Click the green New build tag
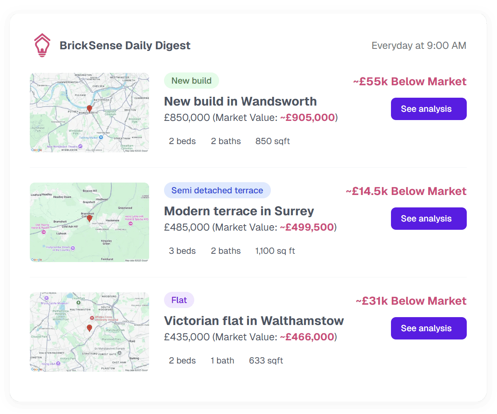The image size is (497, 414). (x=191, y=81)
